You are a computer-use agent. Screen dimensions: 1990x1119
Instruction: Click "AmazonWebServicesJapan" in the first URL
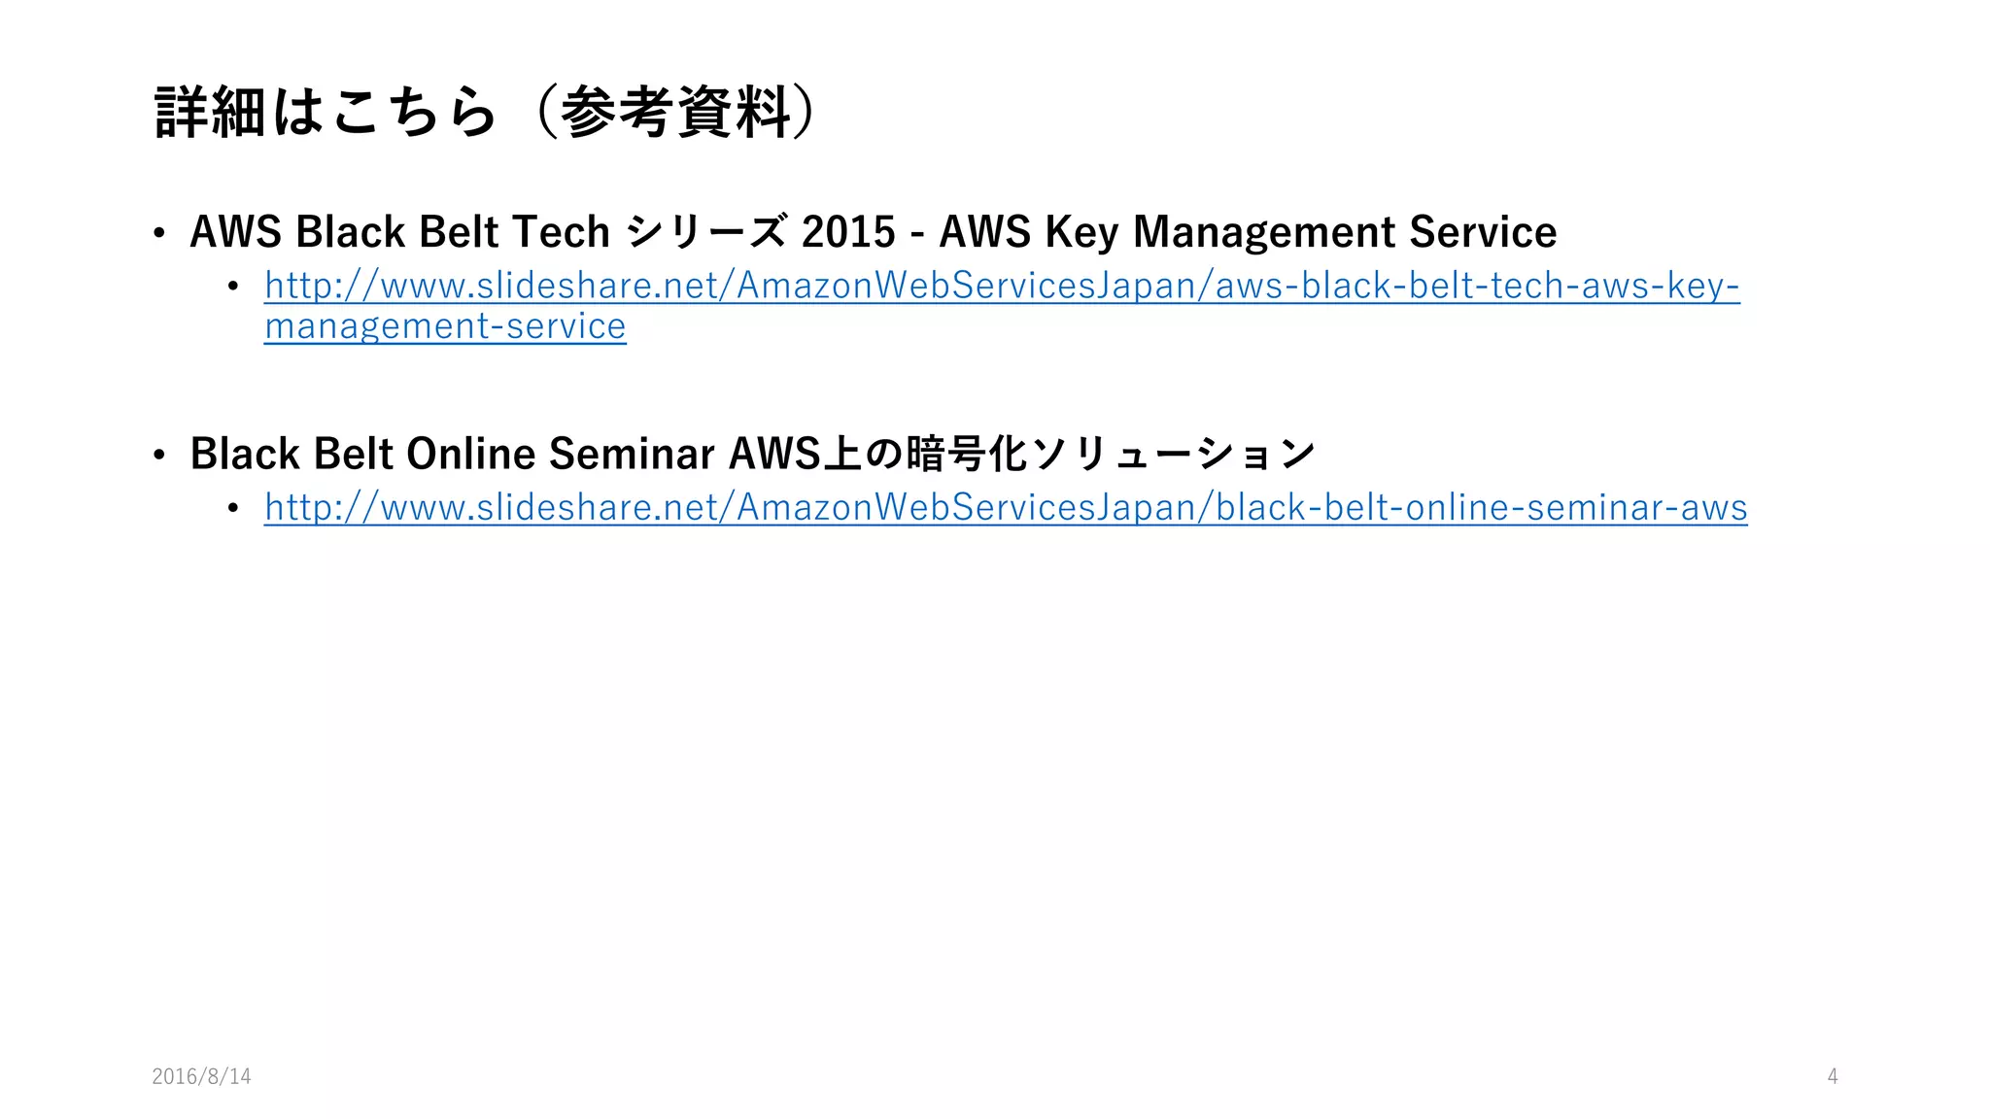pyautogui.click(x=966, y=286)
